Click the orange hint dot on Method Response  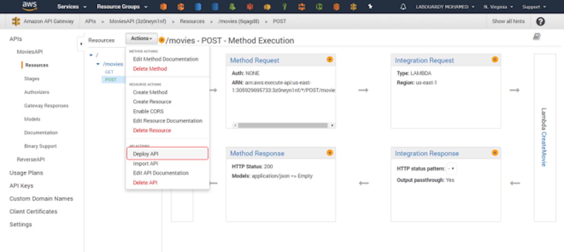click(330, 152)
